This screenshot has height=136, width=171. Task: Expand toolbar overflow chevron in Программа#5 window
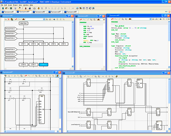pos(169,19)
